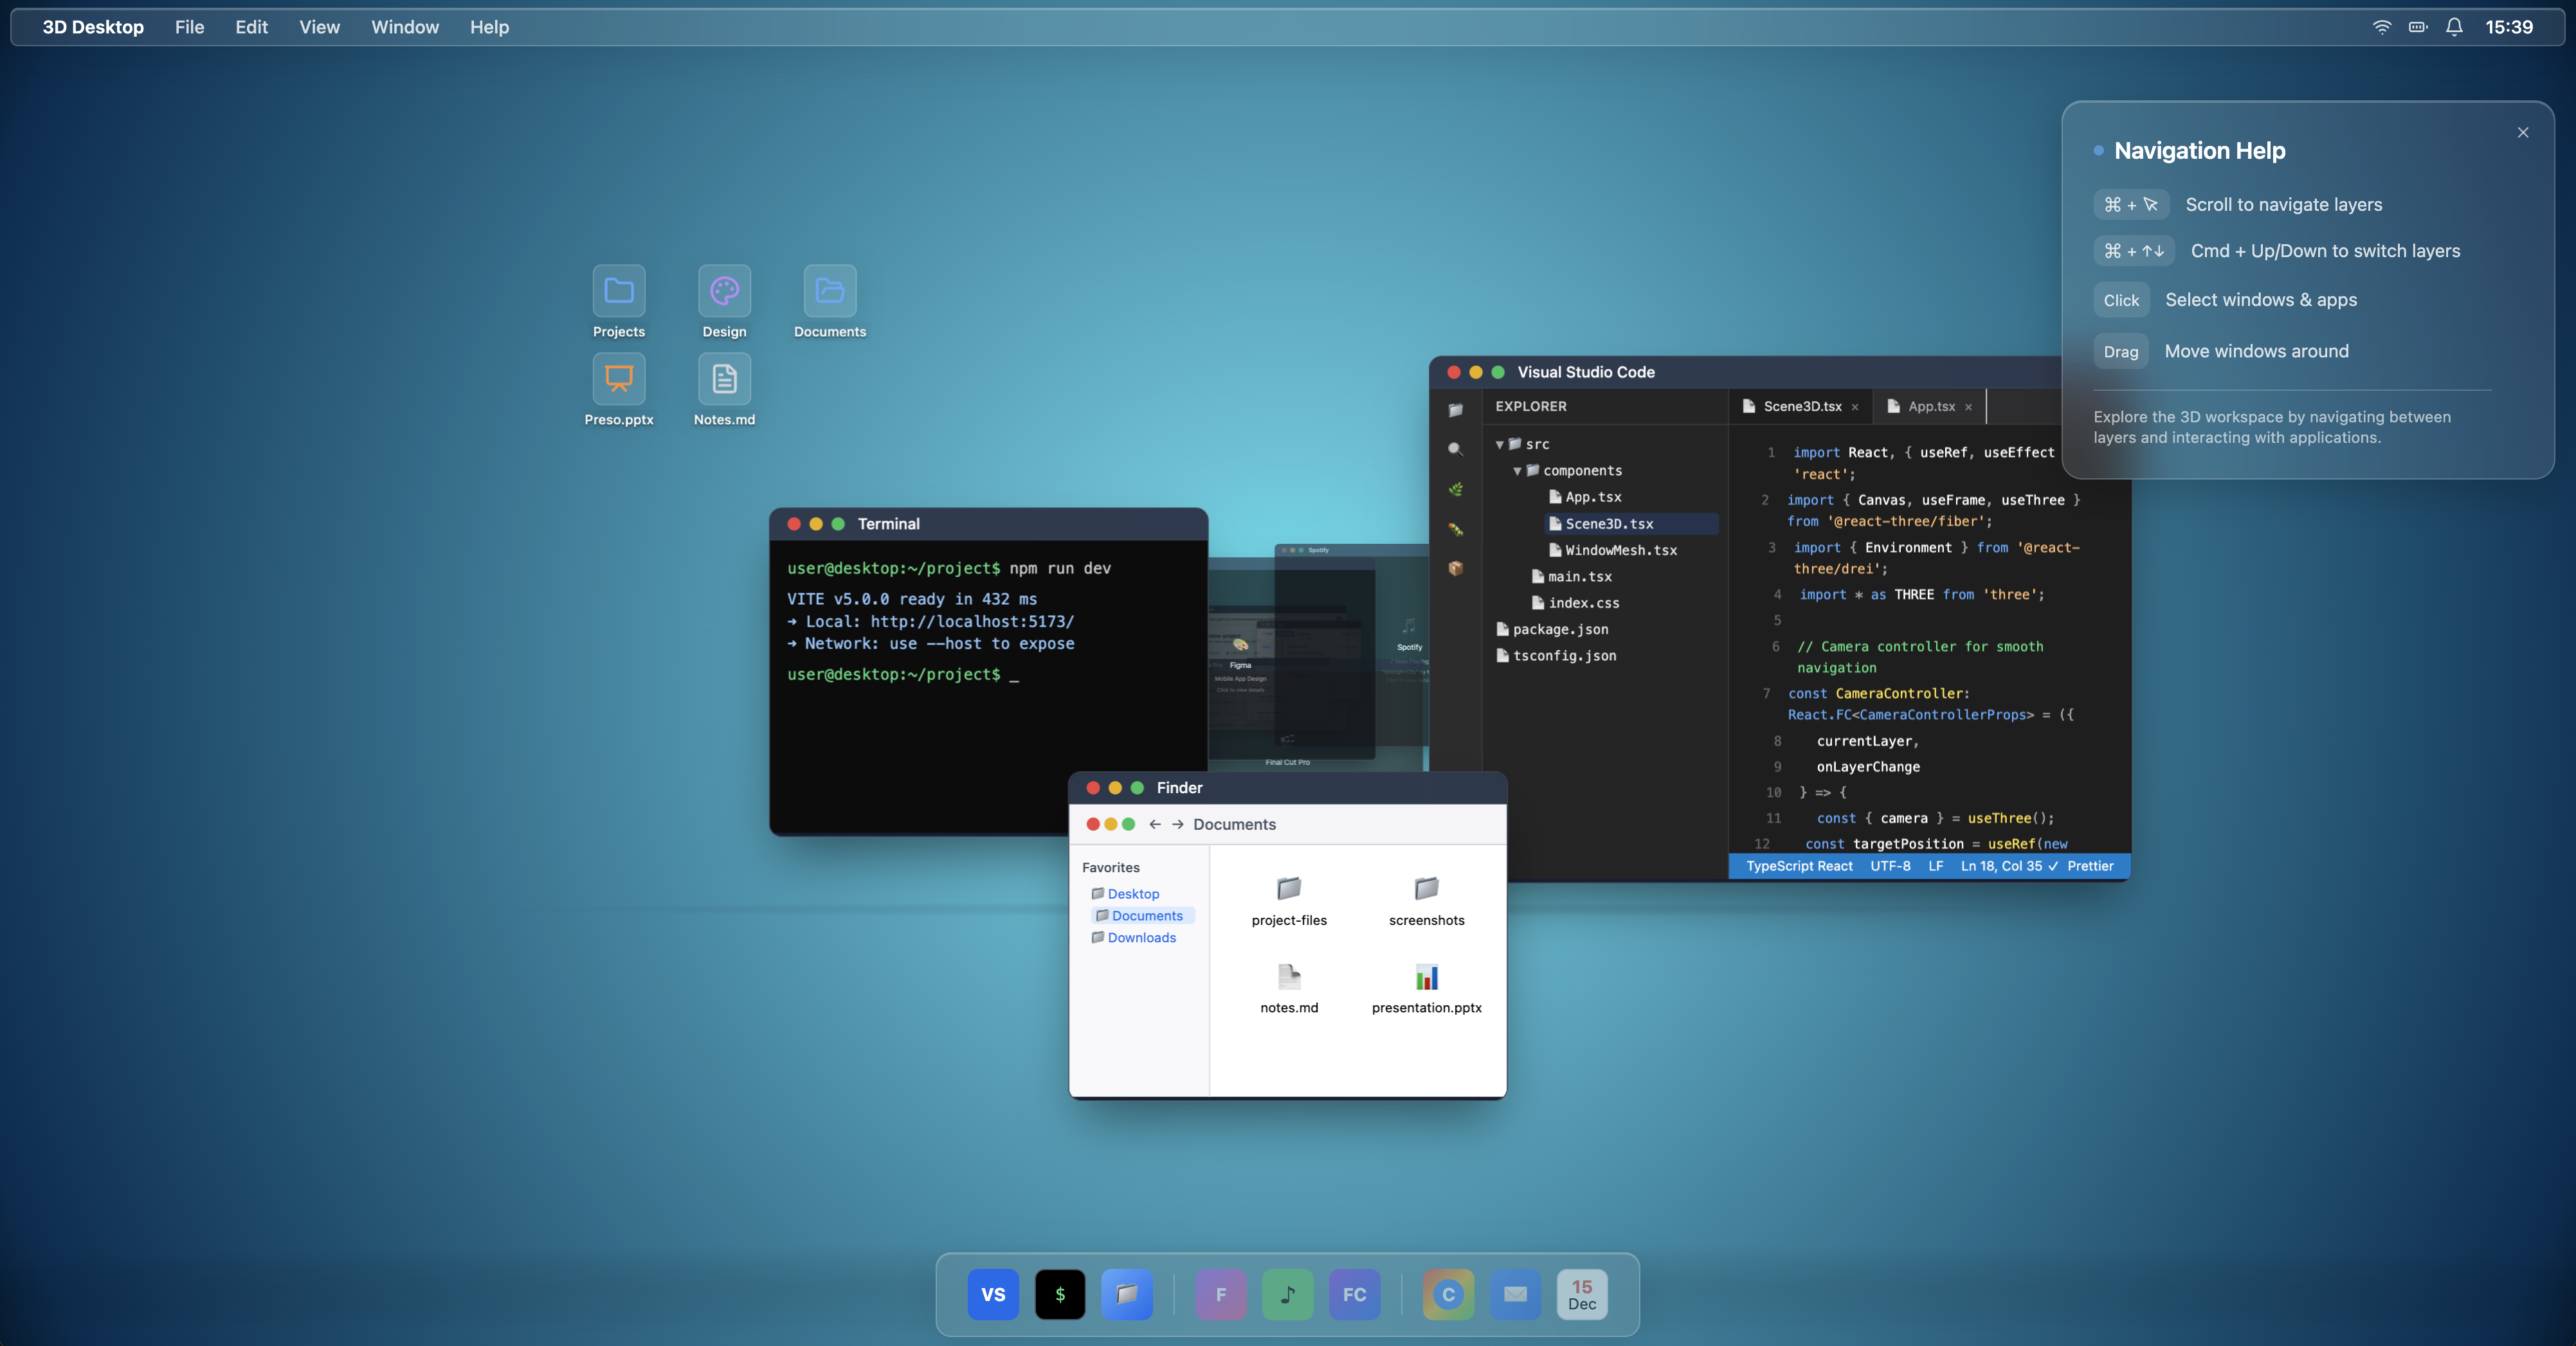Screen dimensions: 2576x1346
Task: Close the Navigation Help panel
Action: (x=2522, y=133)
